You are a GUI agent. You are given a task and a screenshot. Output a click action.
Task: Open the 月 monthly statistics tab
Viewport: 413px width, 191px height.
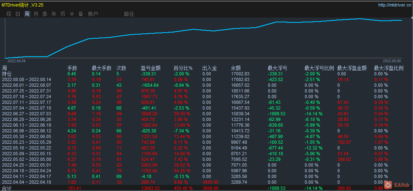[x=36, y=14]
